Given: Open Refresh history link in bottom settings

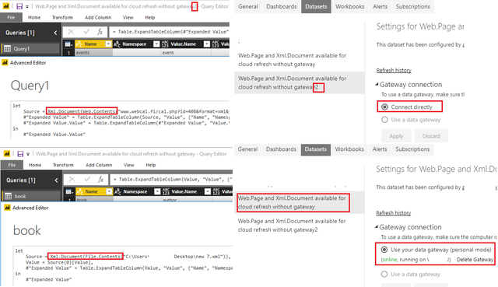Looking at the screenshot, I should (393, 213).
